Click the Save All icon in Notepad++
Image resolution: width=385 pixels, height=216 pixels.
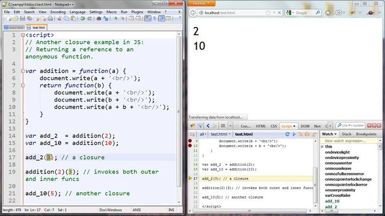(x=29, y=19)
